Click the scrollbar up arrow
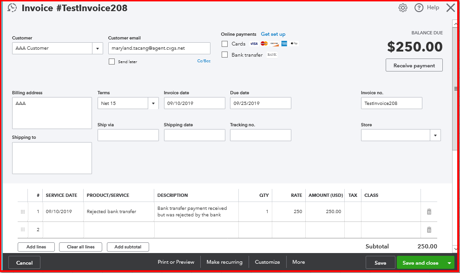Screen dimensions: 460x273 tap(455, 24)
